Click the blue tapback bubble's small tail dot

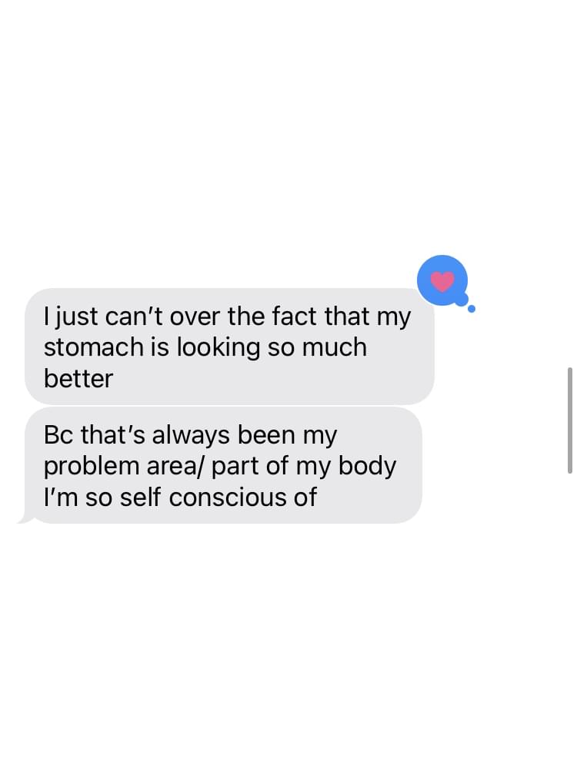point(472,308)
